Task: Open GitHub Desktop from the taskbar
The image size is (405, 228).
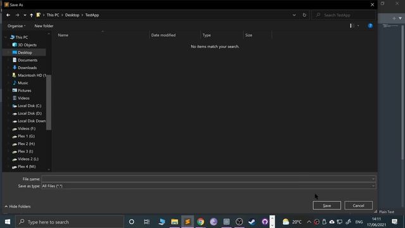Action: 265,222
